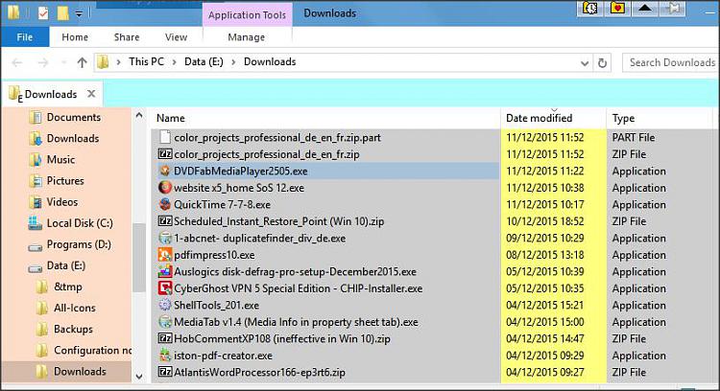The width and height of the screenshot is (720, 391).
Task: Click Properties icon in title bar toolbar
Action: 42,13
